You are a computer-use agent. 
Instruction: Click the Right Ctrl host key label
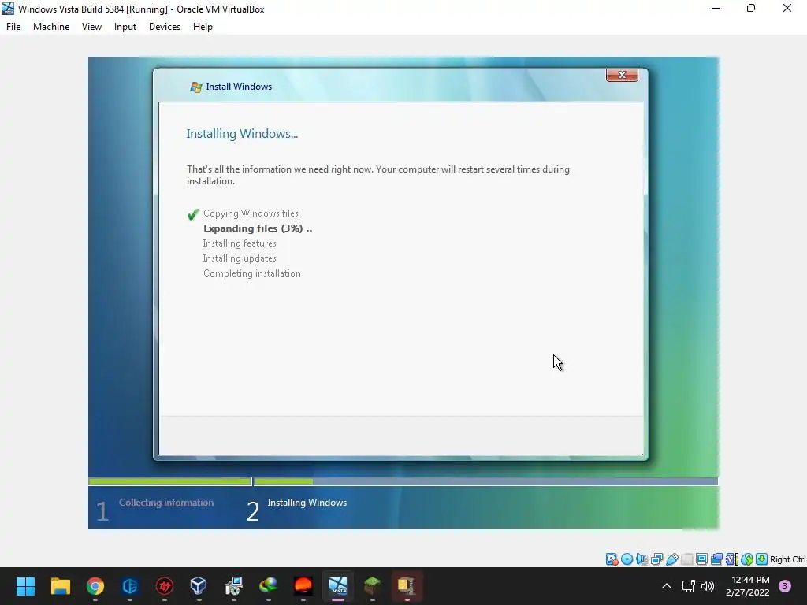pyautogui.click(x=787, y=559)
